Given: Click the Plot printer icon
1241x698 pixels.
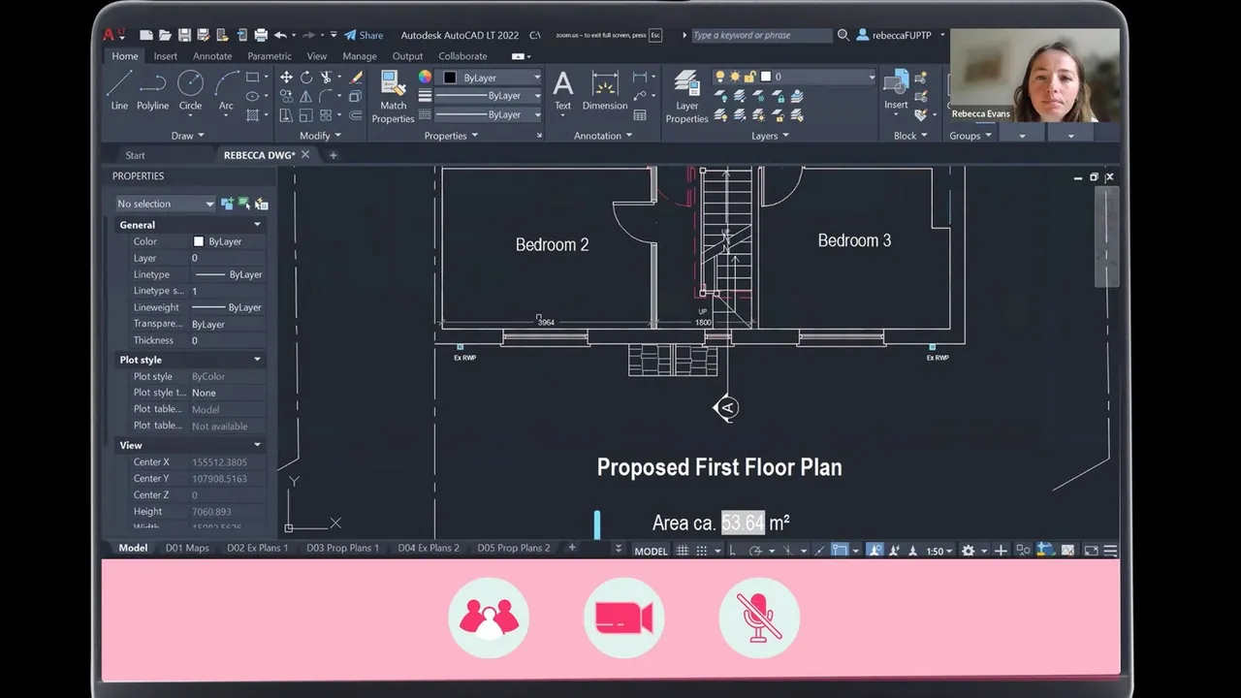Looking at the screenshot, I should [x=261, y=35].
